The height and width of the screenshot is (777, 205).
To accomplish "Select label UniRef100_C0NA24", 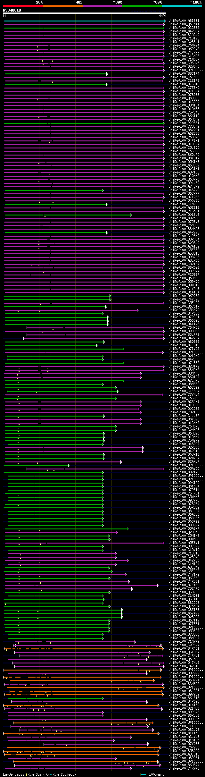I will 184,46.
